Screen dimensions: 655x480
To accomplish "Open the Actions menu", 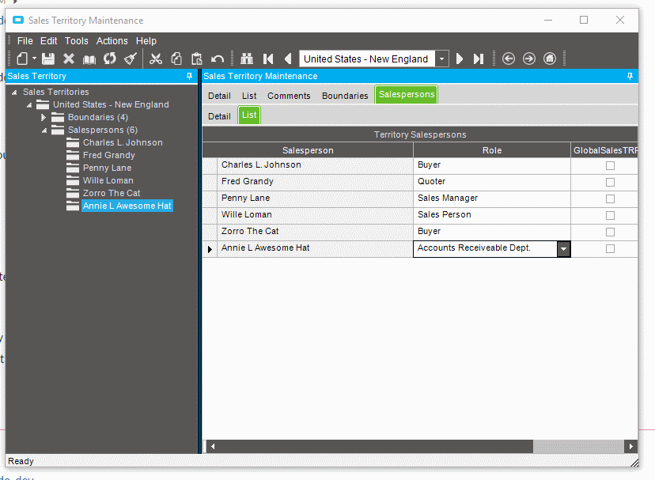I will (x=112, y=41).
